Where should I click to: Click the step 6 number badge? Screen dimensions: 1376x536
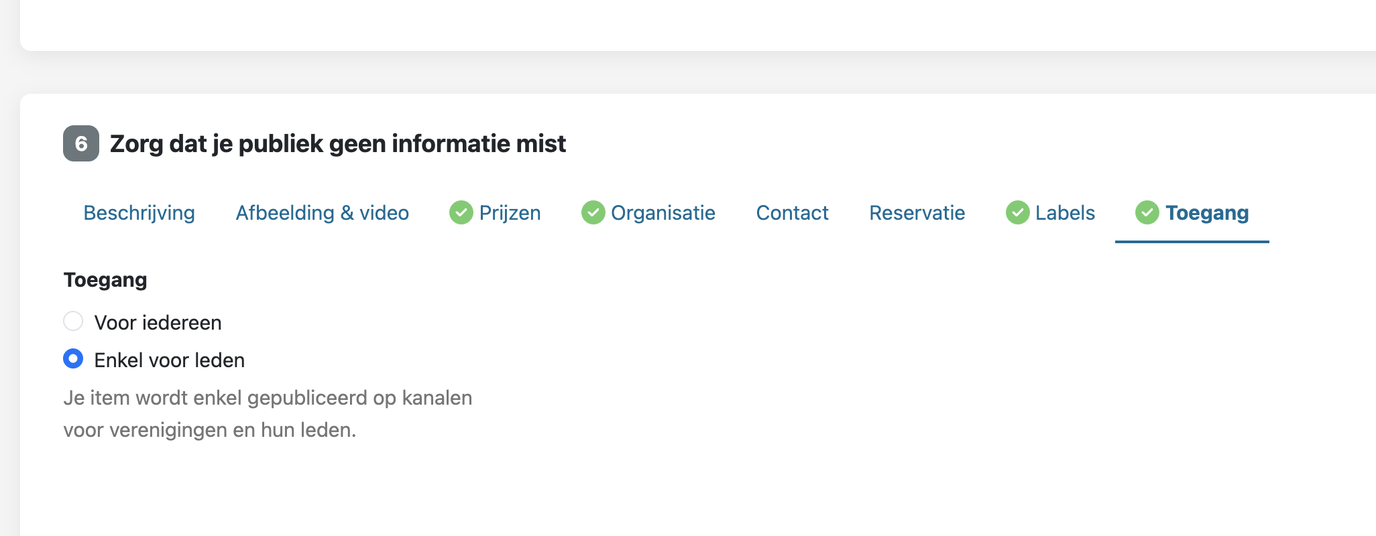[x=81, y=143]
